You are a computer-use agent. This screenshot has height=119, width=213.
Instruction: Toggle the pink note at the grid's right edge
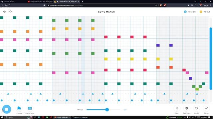[x=207, y=73]
